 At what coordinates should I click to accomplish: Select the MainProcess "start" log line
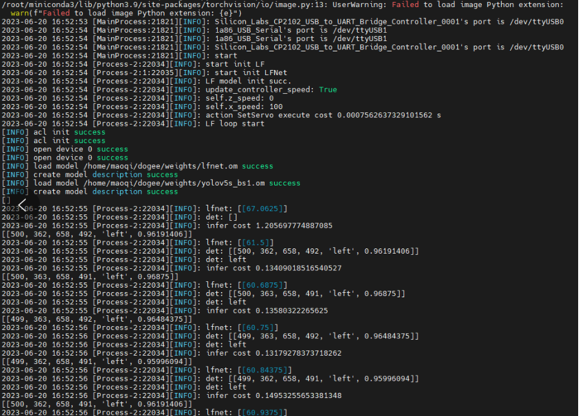(x=119, y=56)
